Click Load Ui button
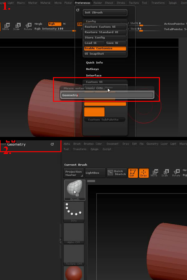This screenshot has width=187, height=280. 94,43
